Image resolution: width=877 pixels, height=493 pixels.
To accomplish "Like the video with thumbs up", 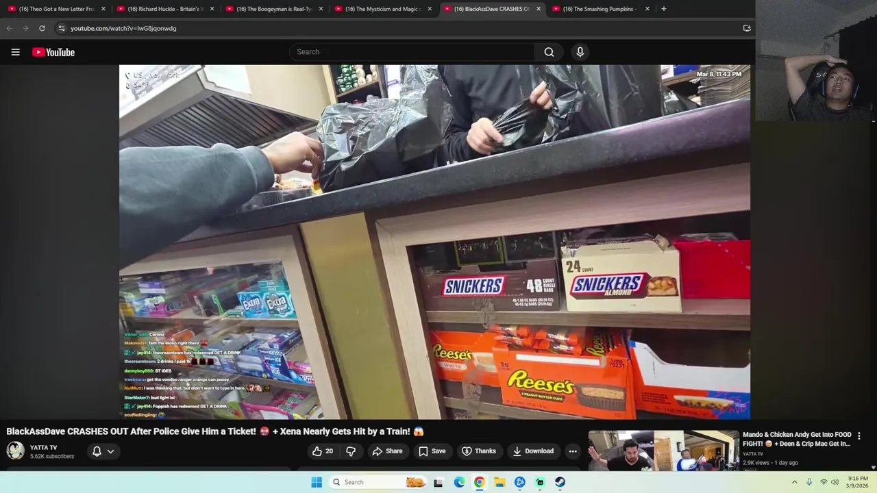I will [x=323, y=451].
